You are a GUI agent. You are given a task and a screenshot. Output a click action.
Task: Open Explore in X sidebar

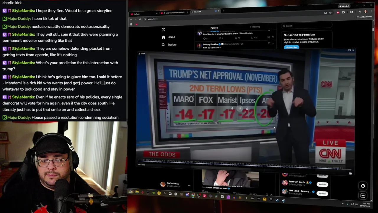coord(169,45)
